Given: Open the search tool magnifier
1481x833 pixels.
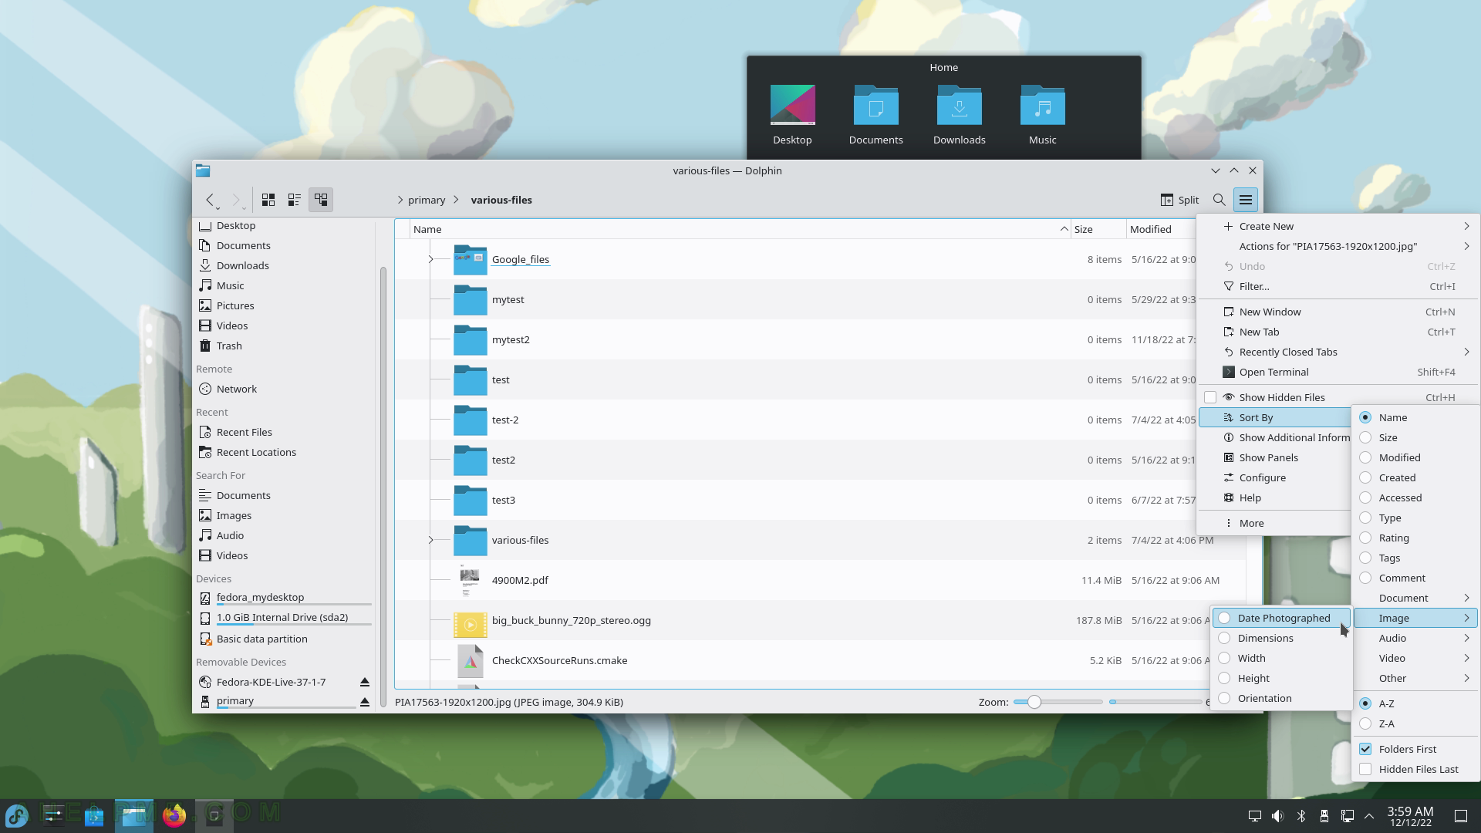Looking at the screenshot, I should [1219, 200].
